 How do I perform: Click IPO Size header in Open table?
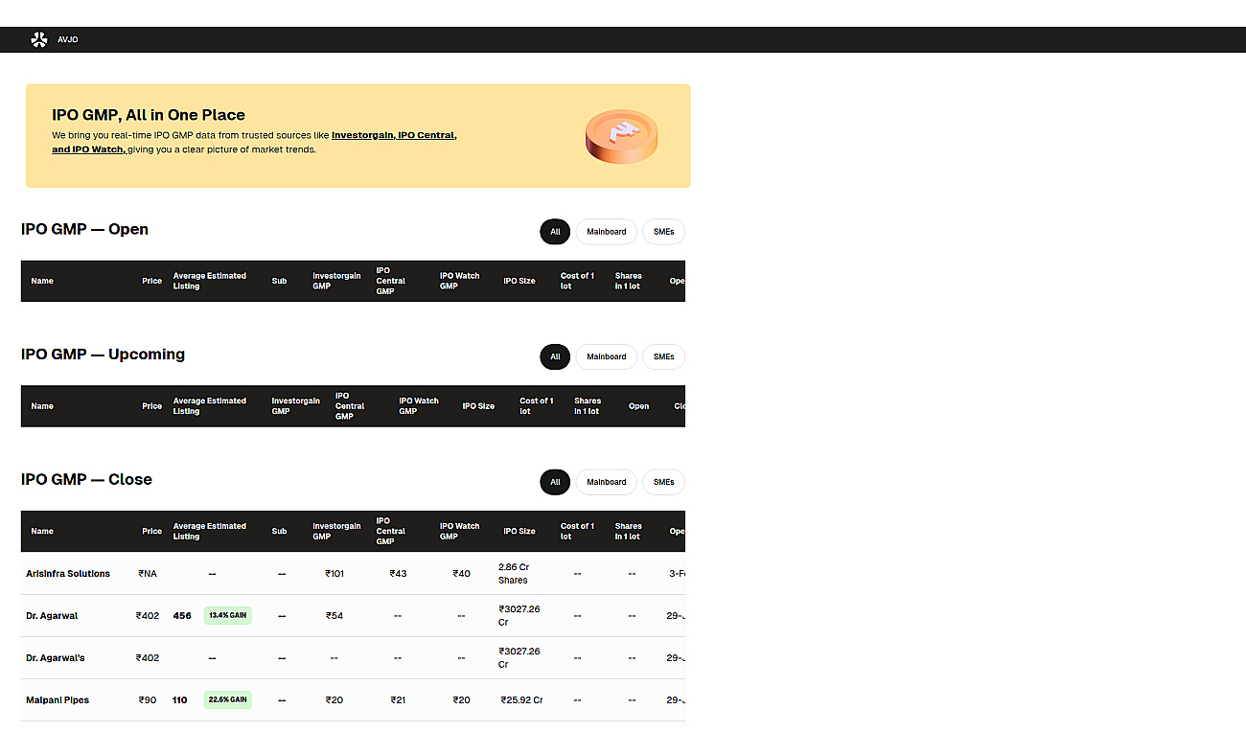pos(519,281)
